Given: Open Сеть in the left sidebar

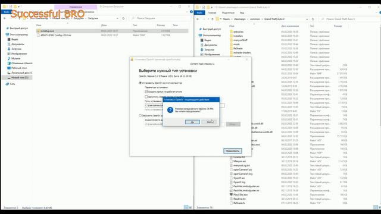Looking at the screenshot, I should tap(13, 84).
